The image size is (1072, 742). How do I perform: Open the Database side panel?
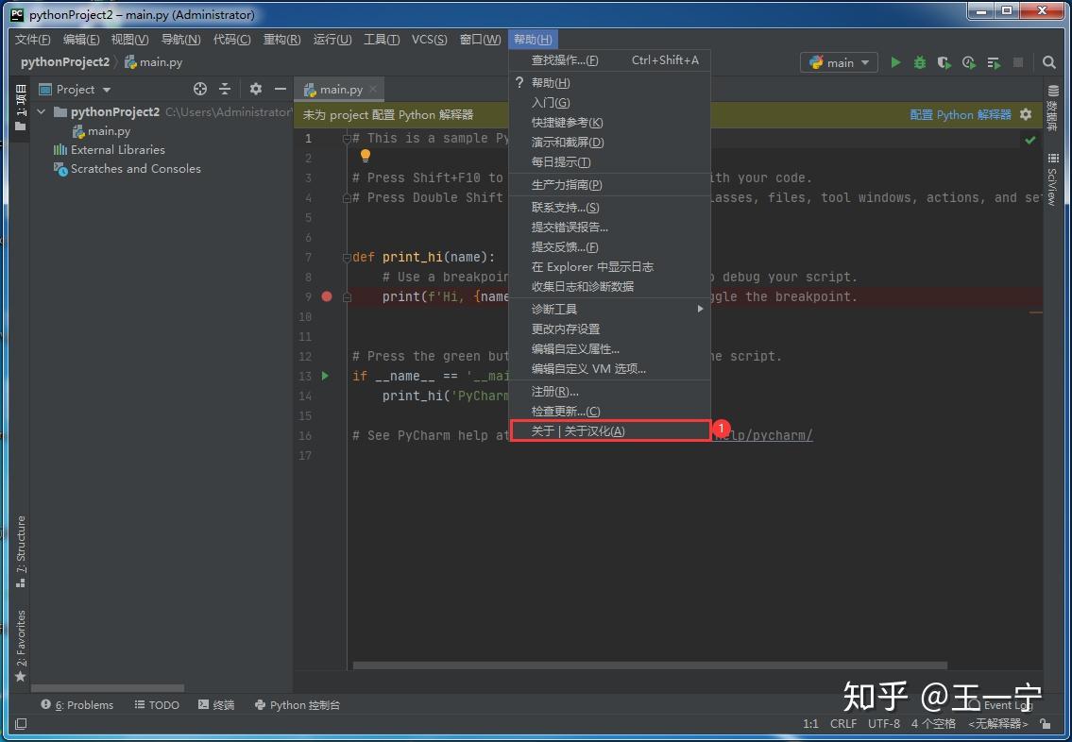pos(1053,108)
